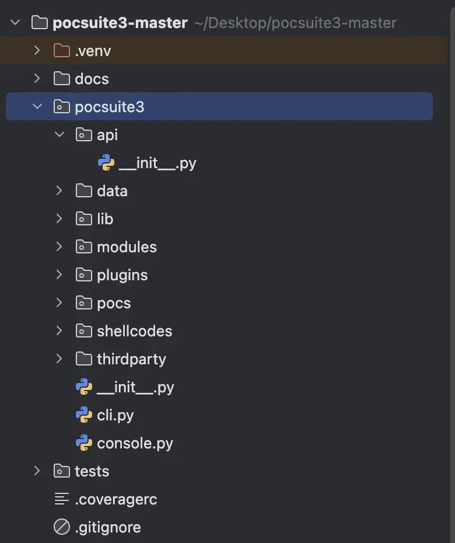455x543 pixels.
Task: Click the ignored file icon beside .gitignore
Action: [x=61, y=527]
